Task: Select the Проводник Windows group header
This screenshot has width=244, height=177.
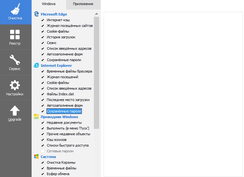Action: [x=59, y=117]
